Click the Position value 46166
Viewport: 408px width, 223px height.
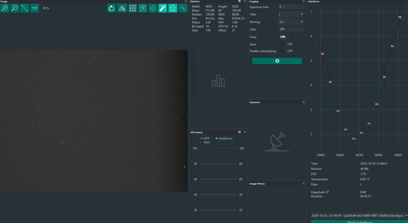coord(364,169)
